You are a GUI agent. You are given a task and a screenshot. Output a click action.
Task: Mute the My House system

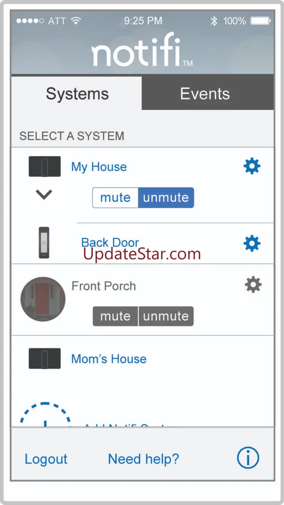pyautogui.click(x=115, y=198)
